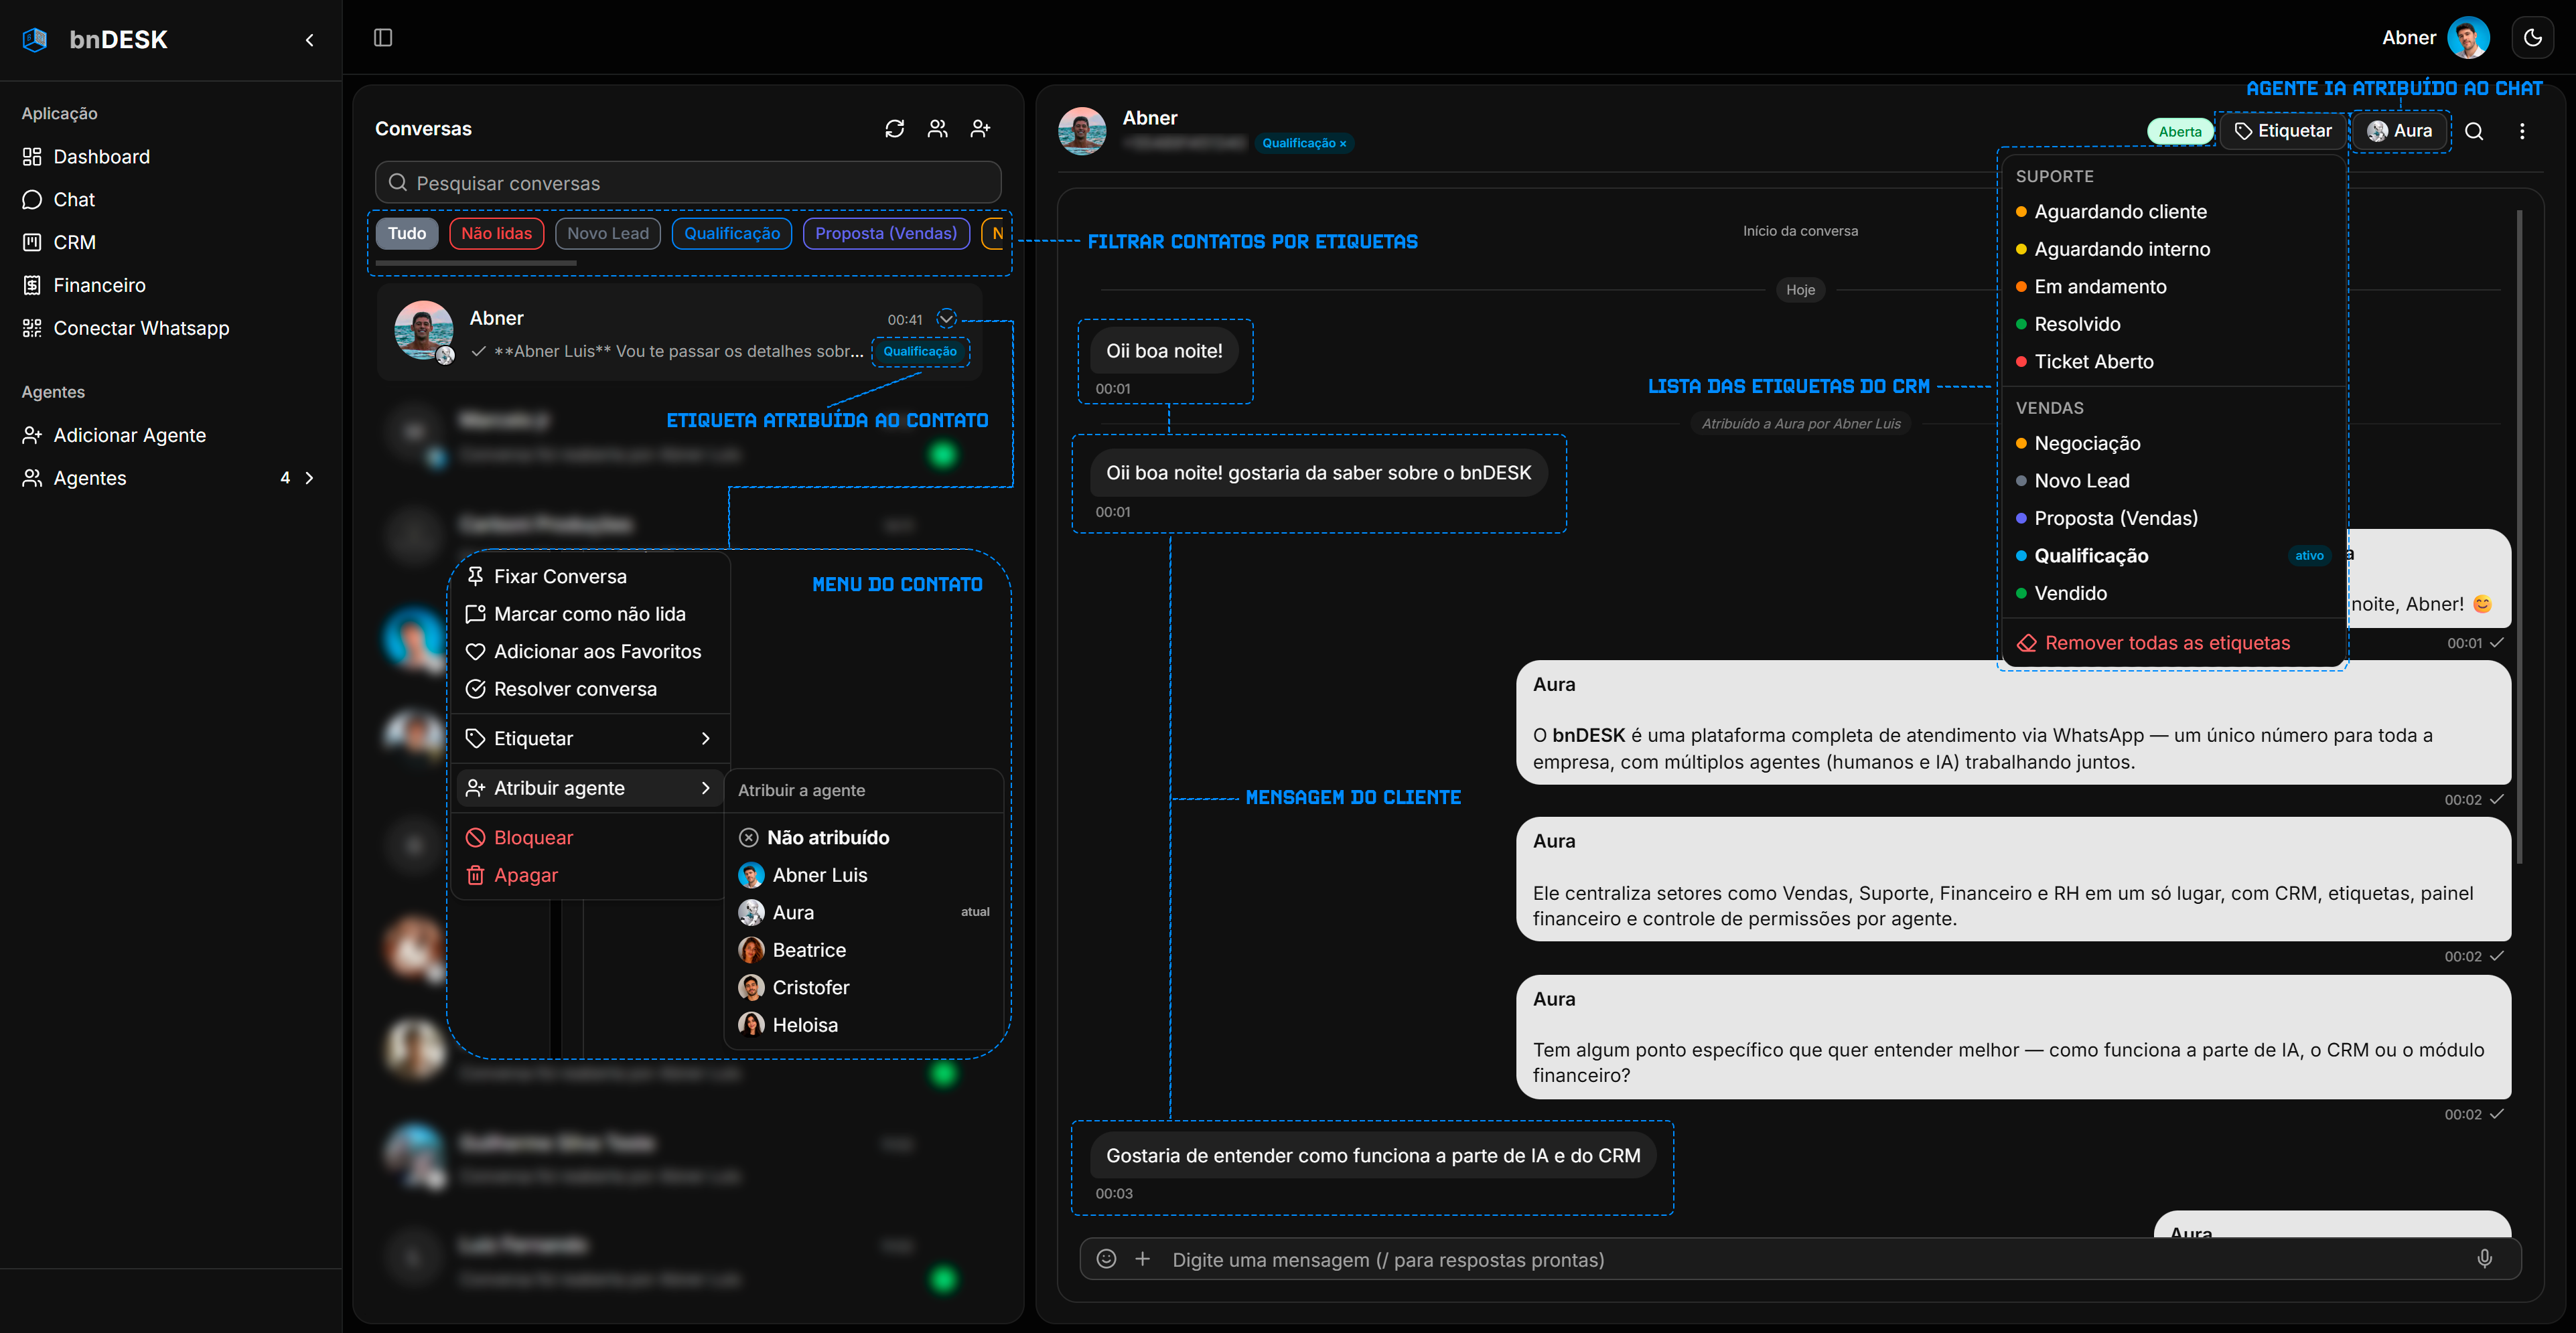The height and width of the screenshot is (1333, 2576).
Task: Remove the Qualificação tag under Abner's name
Action: click(1343, 144)
